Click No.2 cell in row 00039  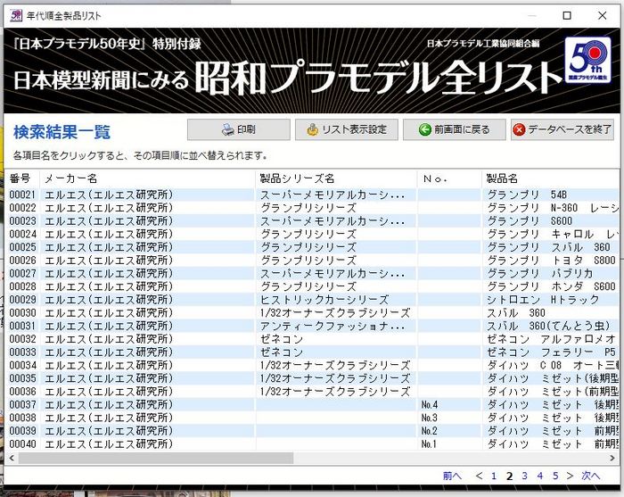pyautogui.click(x=430, y=431)
